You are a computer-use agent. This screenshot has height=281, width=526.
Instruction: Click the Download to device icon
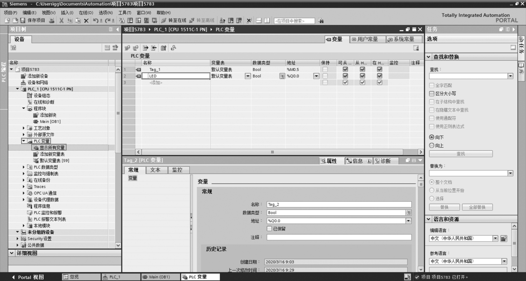(x=130, y=21)
